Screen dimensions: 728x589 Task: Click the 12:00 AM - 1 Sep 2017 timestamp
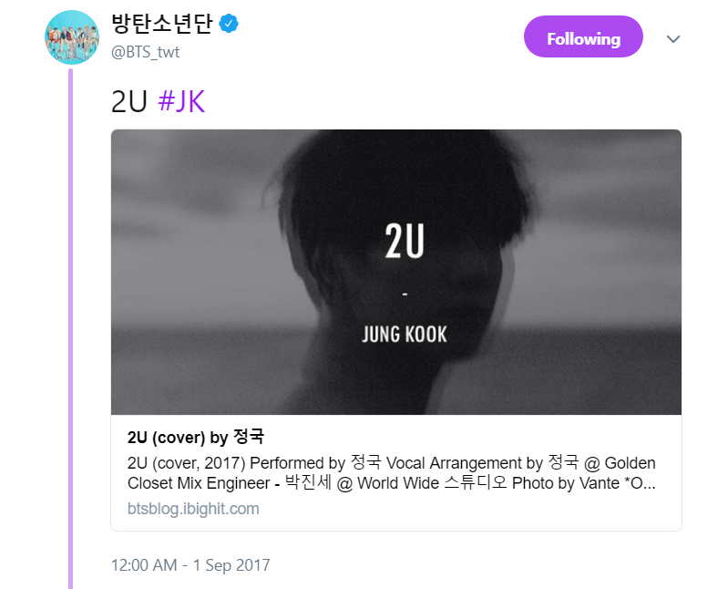tap(190, 565)
